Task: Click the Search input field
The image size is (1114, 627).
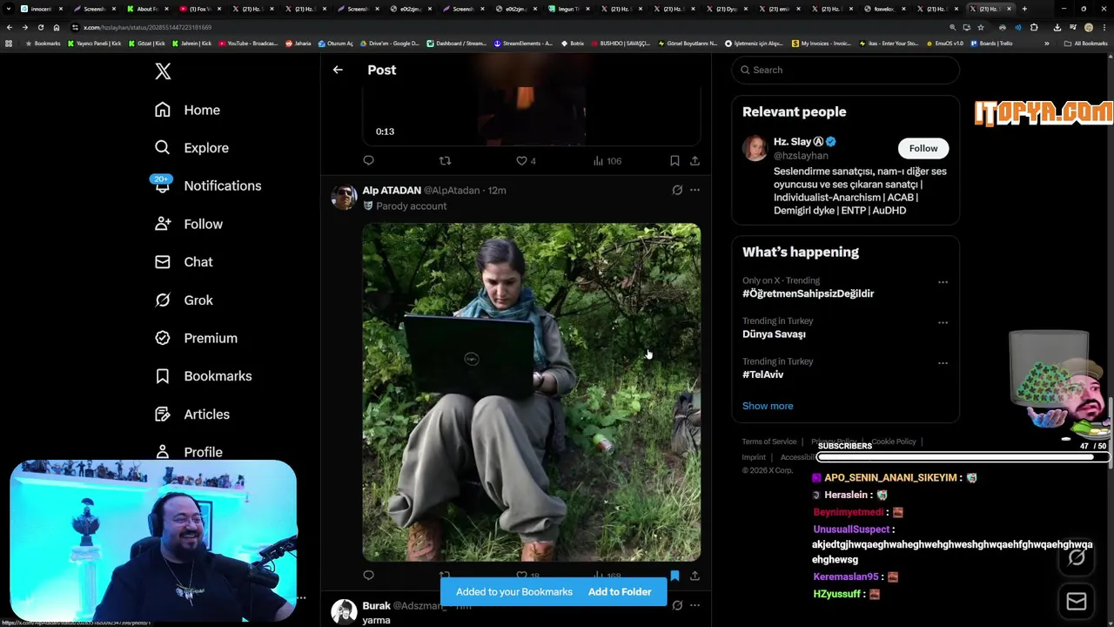Action: click(x=845, y=70)
